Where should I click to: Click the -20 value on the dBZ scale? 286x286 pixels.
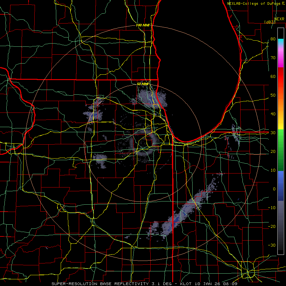(272, 226)
